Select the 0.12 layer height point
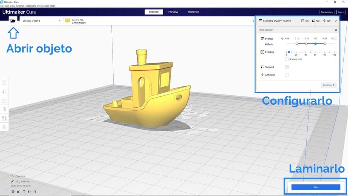Image resolution: width=348 pixels, height=196 pixels. point(297,44)
